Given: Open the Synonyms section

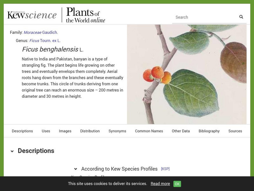Looking at the screenshot, I should pyautogui.click(x=117, y=131).
